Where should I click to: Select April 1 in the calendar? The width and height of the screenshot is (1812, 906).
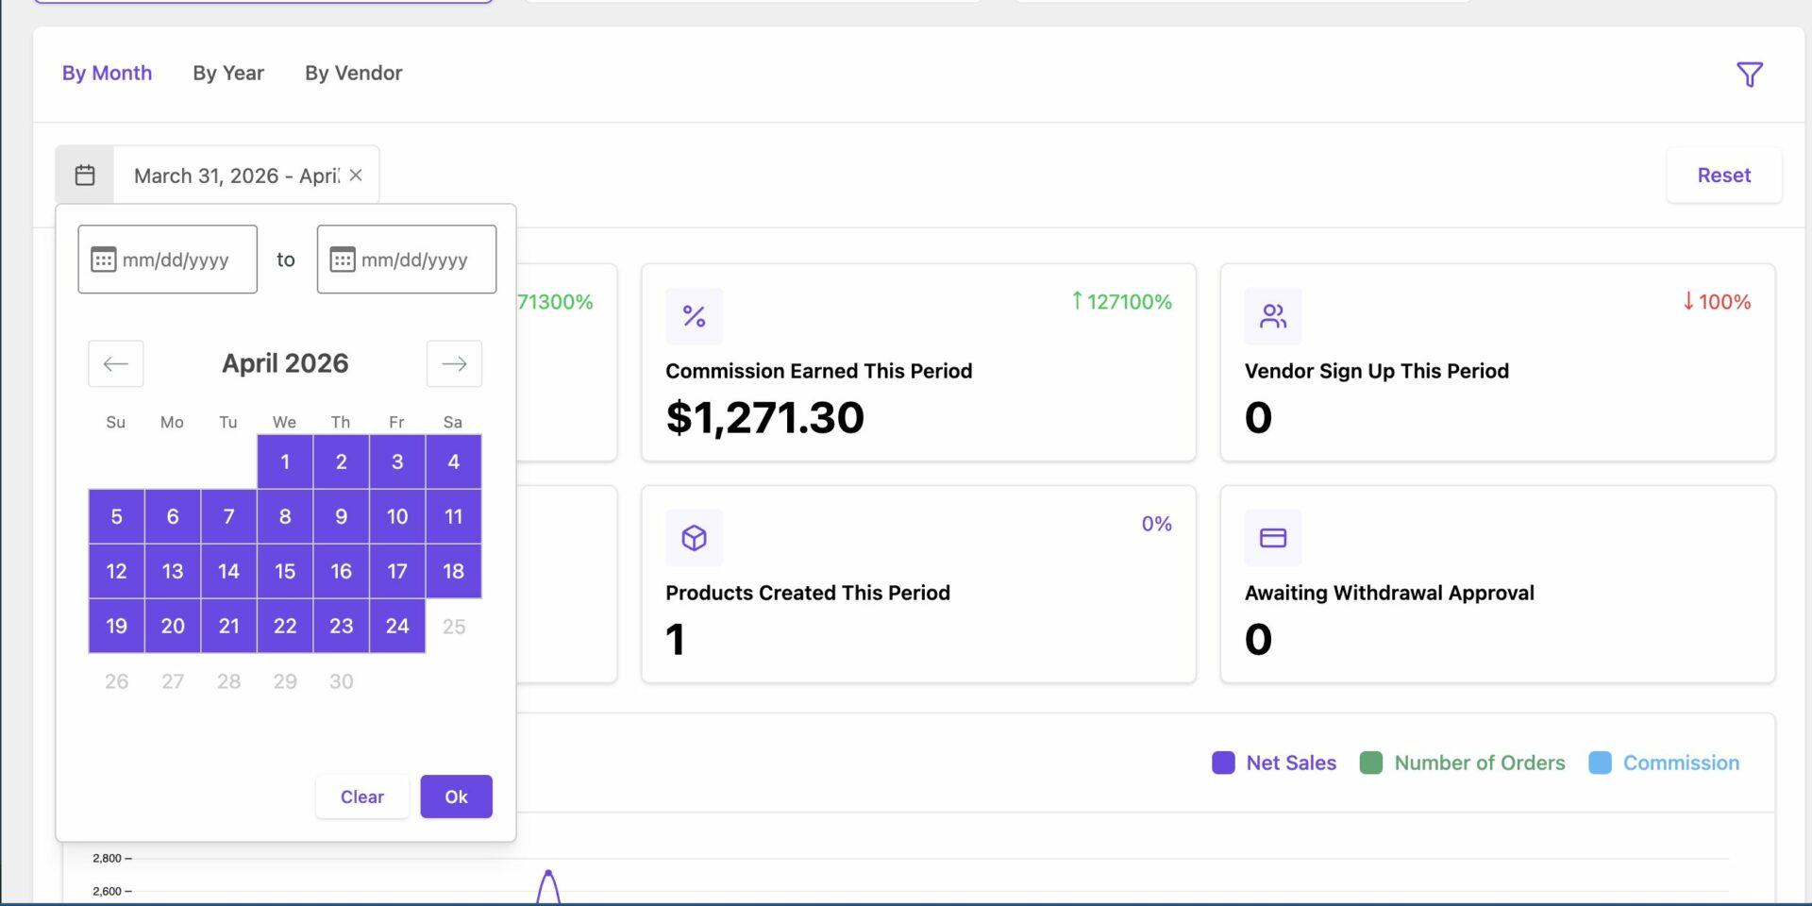click(285, 461)
